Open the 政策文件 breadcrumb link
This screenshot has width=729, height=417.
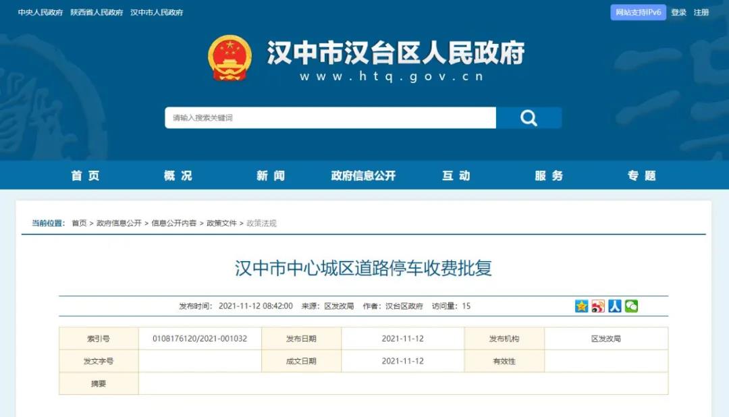(x=221, y=223)
